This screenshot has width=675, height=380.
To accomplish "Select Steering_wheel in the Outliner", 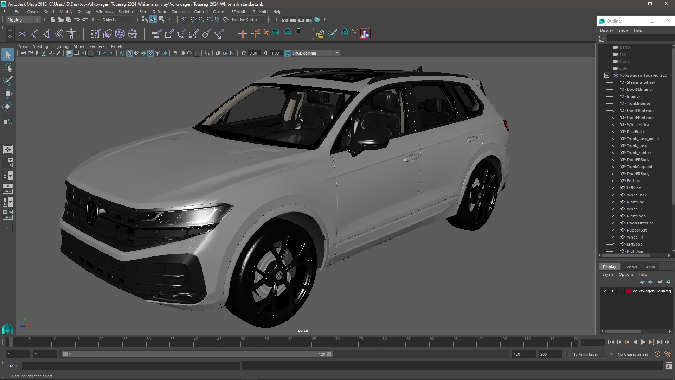I will click(x=640, y=82).
